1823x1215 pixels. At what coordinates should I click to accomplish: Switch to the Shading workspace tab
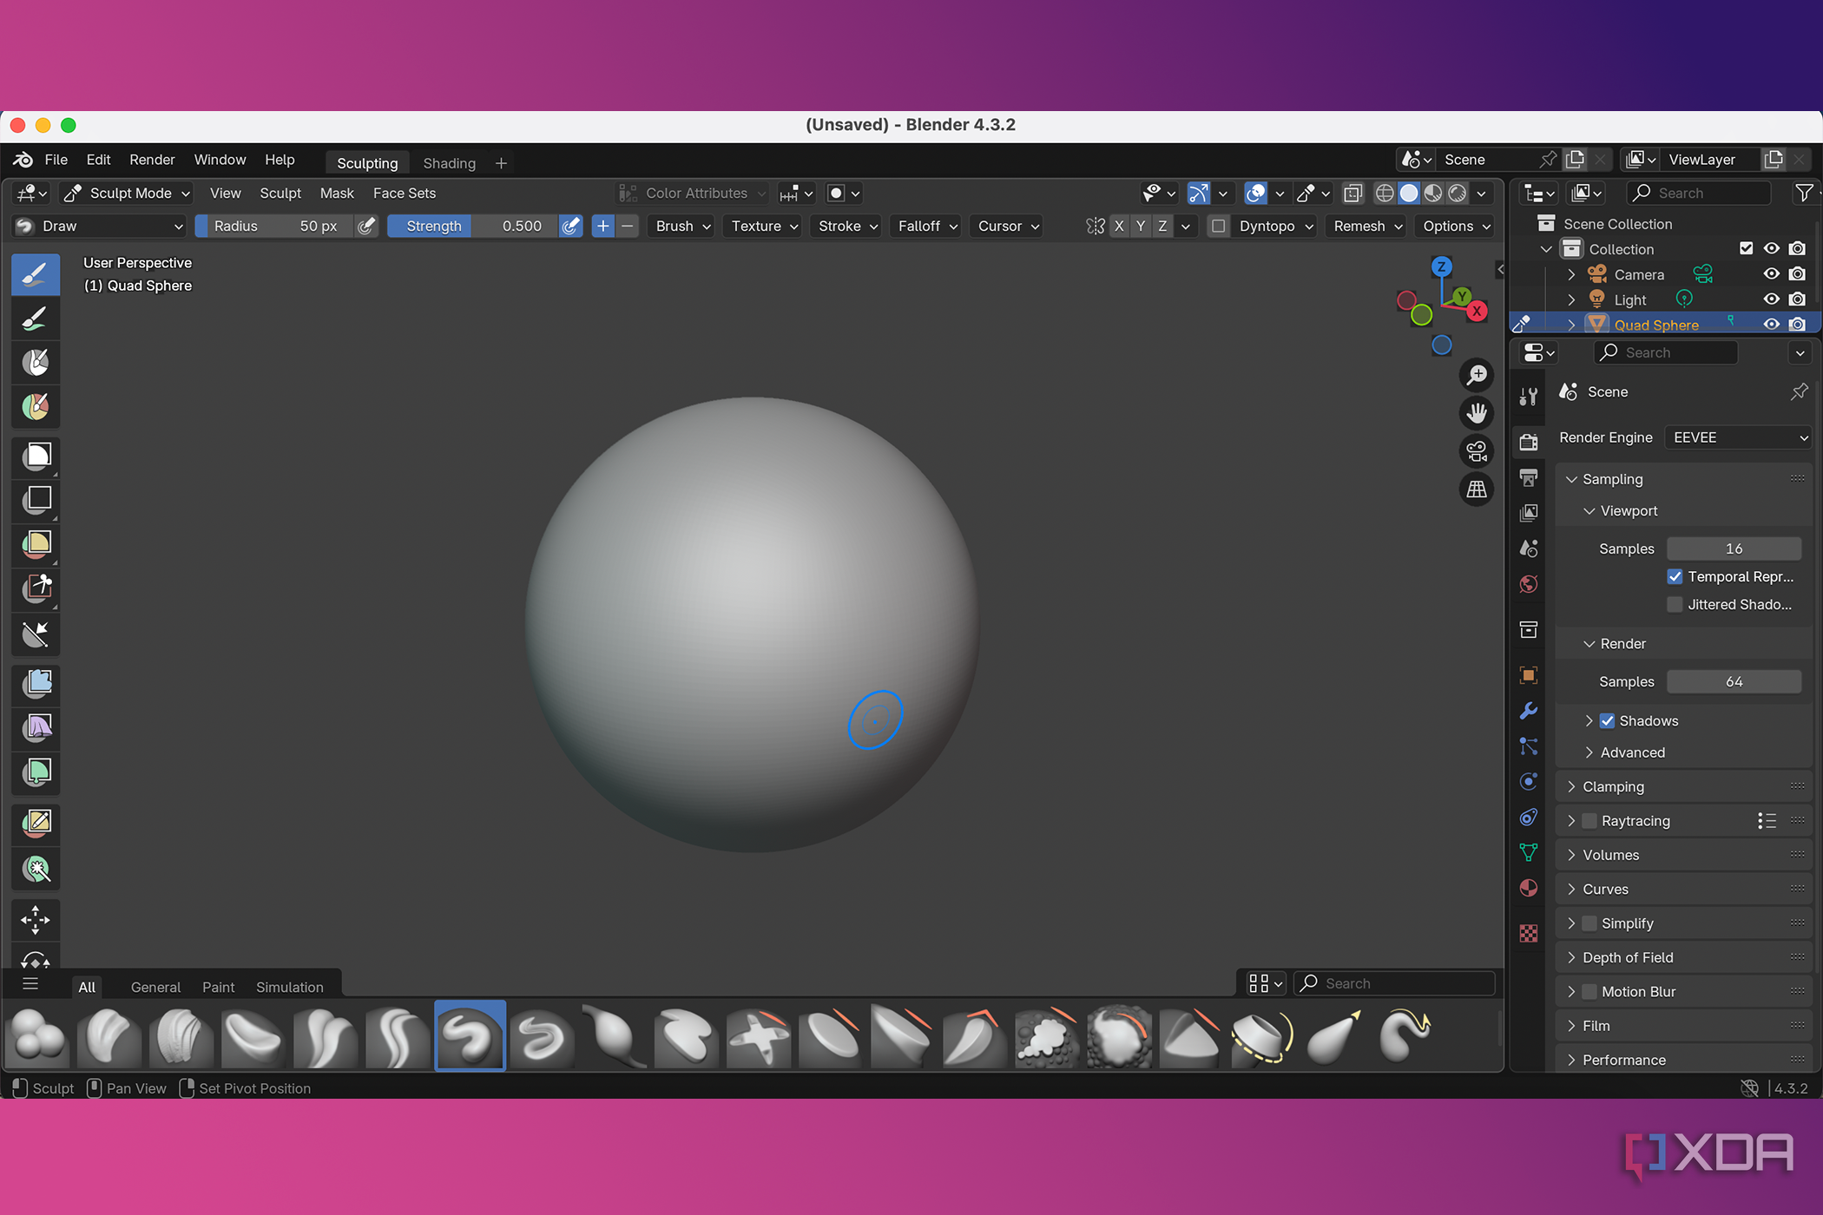pos(449,163)
